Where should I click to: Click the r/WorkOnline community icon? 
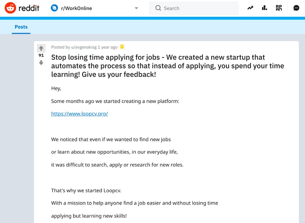click(x=55, y=8)
